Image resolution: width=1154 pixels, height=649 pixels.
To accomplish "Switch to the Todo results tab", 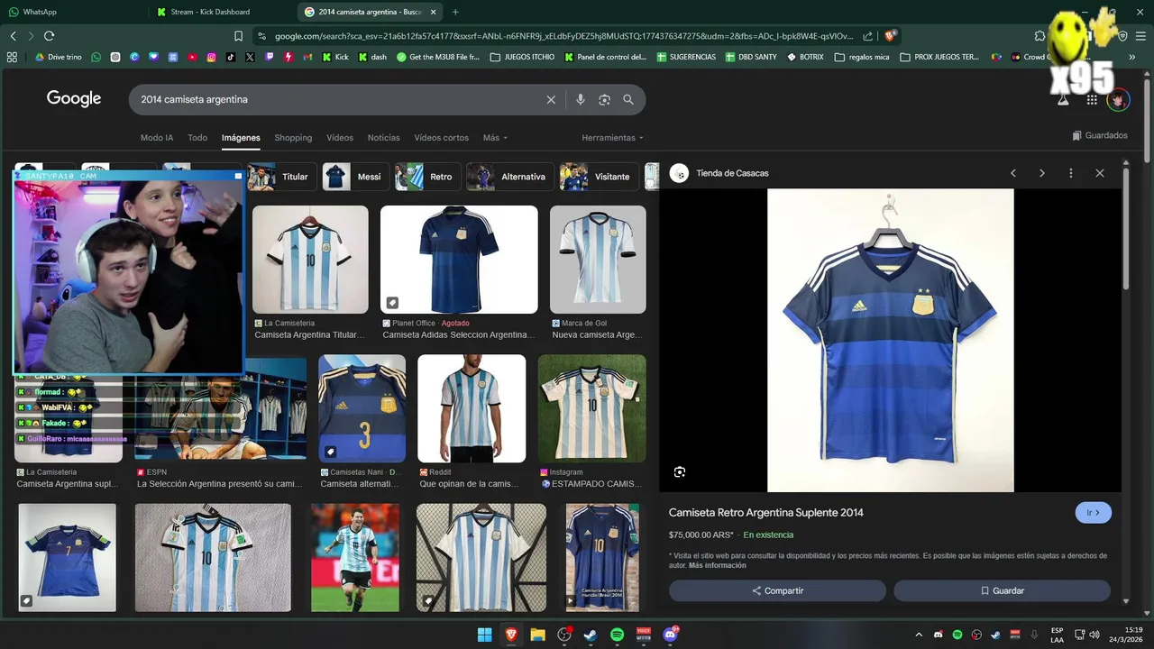I will click(197, 138).
